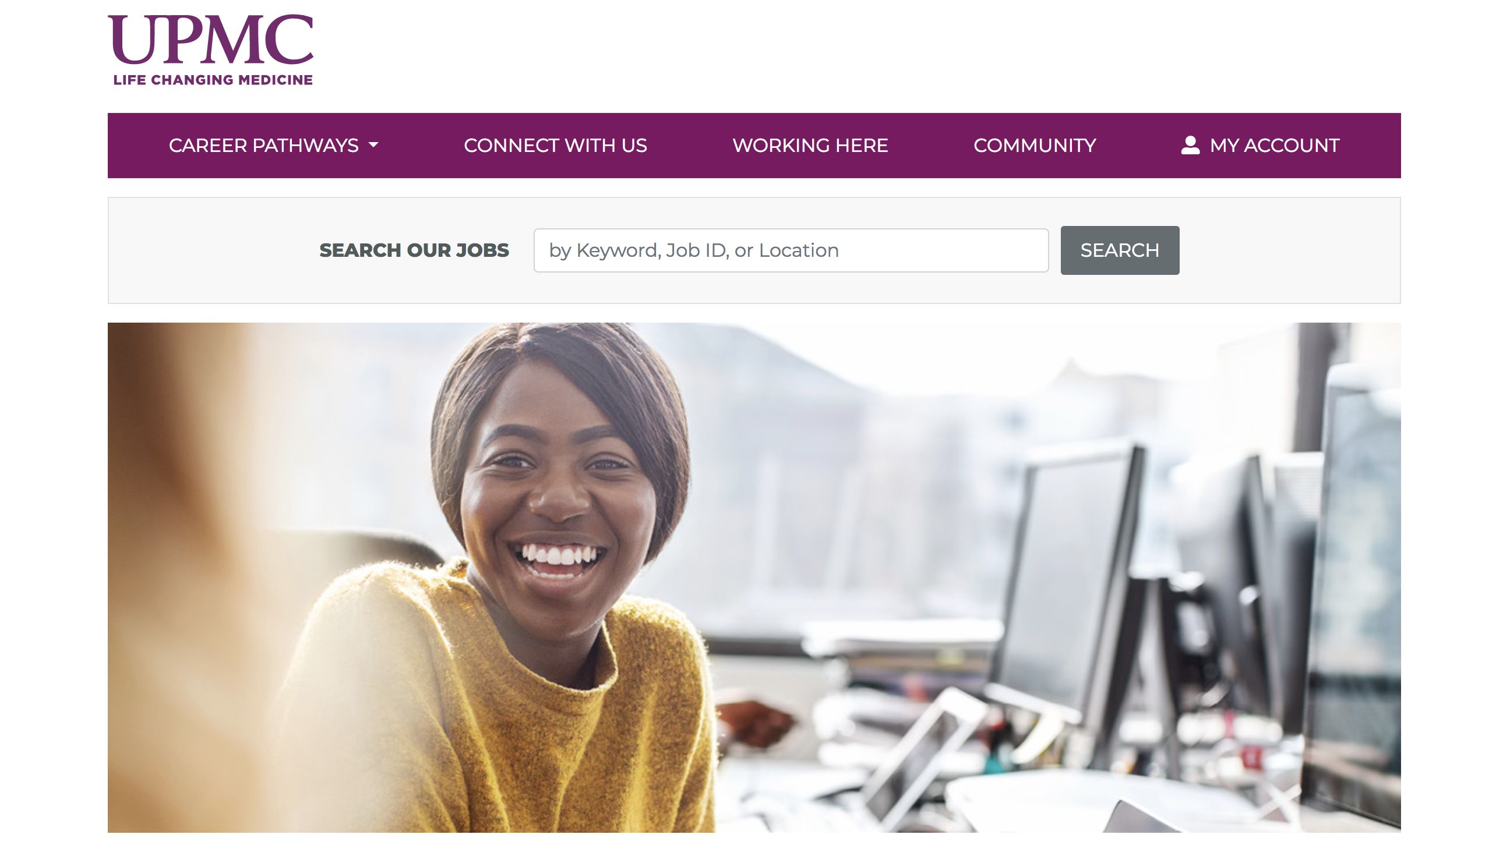Open My Account text link
This screenshot has height=845, width=1503.
pos(1274,145)
